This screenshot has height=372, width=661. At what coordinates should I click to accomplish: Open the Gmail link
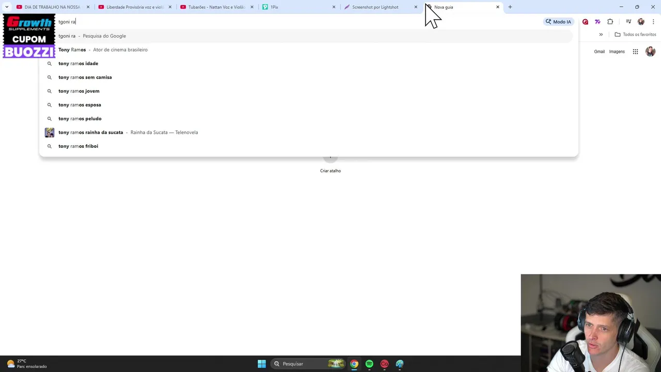pyautogui.click(x=599, y=52)
